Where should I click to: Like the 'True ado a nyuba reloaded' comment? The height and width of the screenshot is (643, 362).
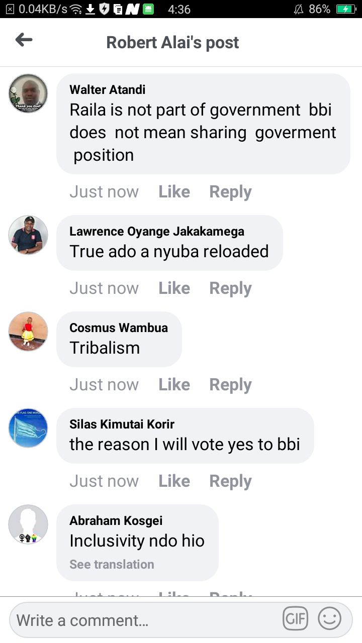pyautogui.click(x=174, y=288)
